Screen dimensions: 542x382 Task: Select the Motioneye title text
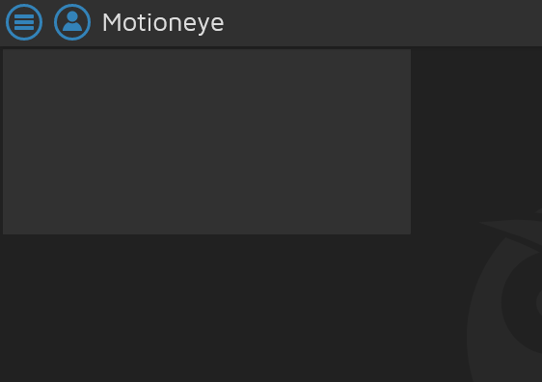pyautogui.click(x=163, y=23)
